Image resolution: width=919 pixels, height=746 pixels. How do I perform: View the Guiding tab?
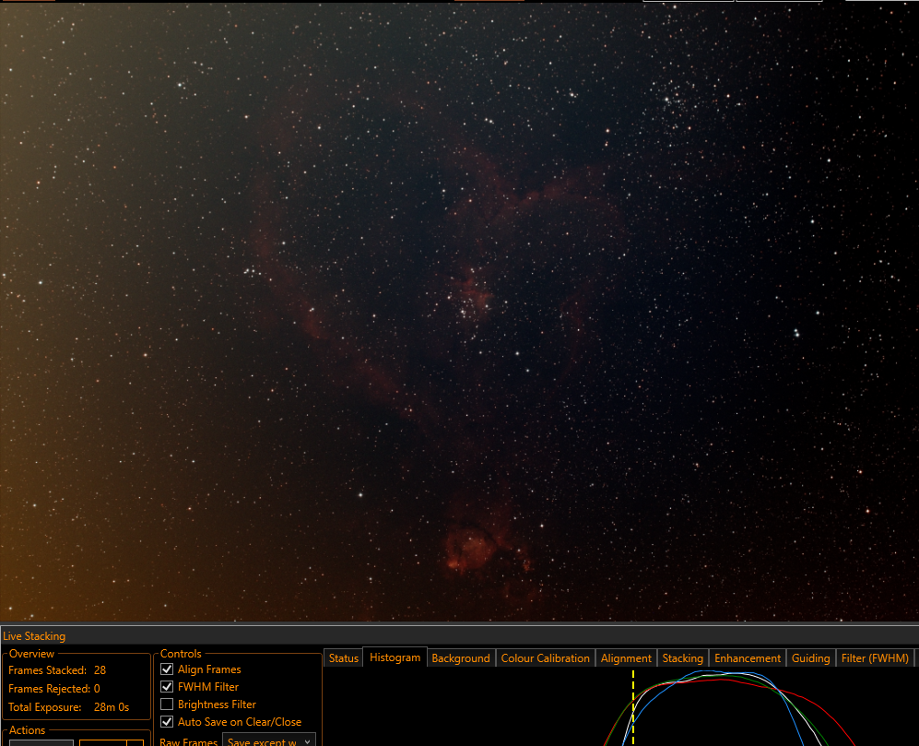click(x=810, y=658)
